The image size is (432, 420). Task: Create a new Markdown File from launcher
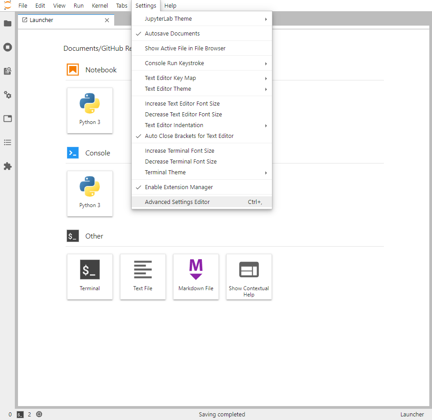[x=196, y=277]
